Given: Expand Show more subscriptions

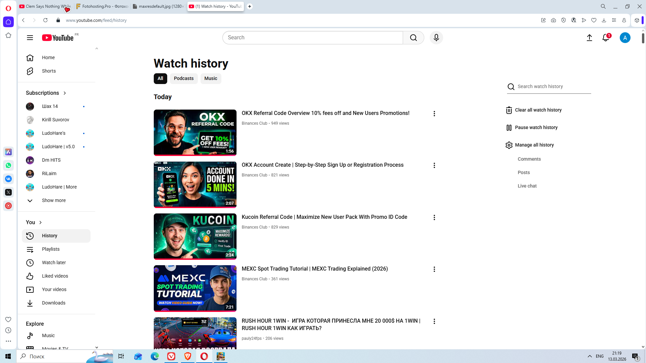Looking at the screenshot, I should [53, 200].
